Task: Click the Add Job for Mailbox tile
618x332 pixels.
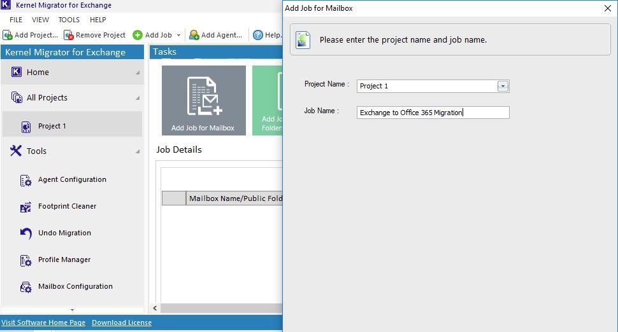Action: click(204, 100)
